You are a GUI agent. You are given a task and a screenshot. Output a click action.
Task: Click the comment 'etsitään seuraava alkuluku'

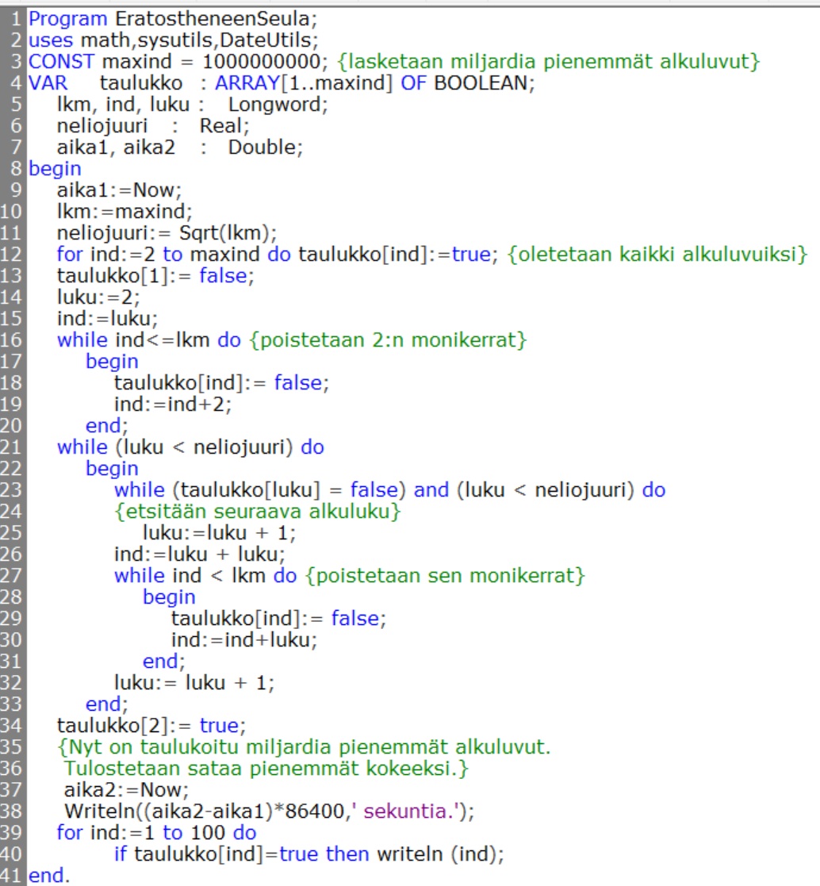coord(258,512)
